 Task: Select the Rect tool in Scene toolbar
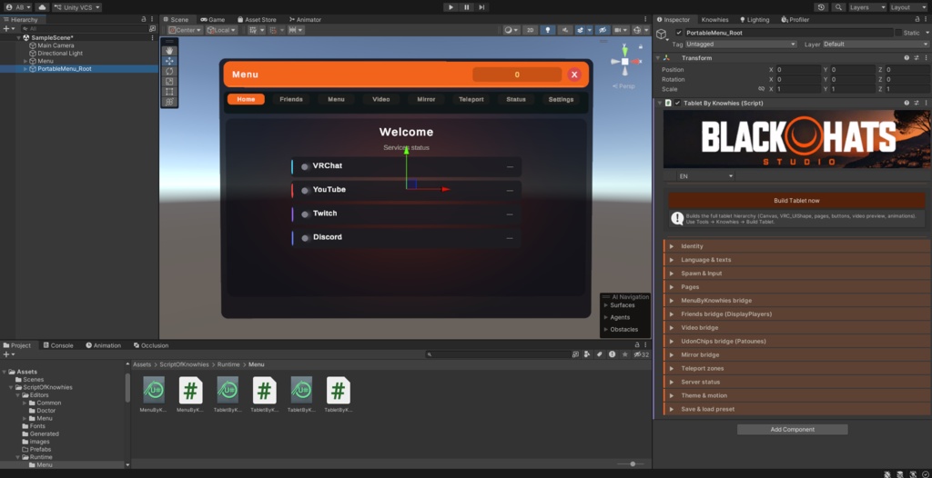[x=169, y=92]
